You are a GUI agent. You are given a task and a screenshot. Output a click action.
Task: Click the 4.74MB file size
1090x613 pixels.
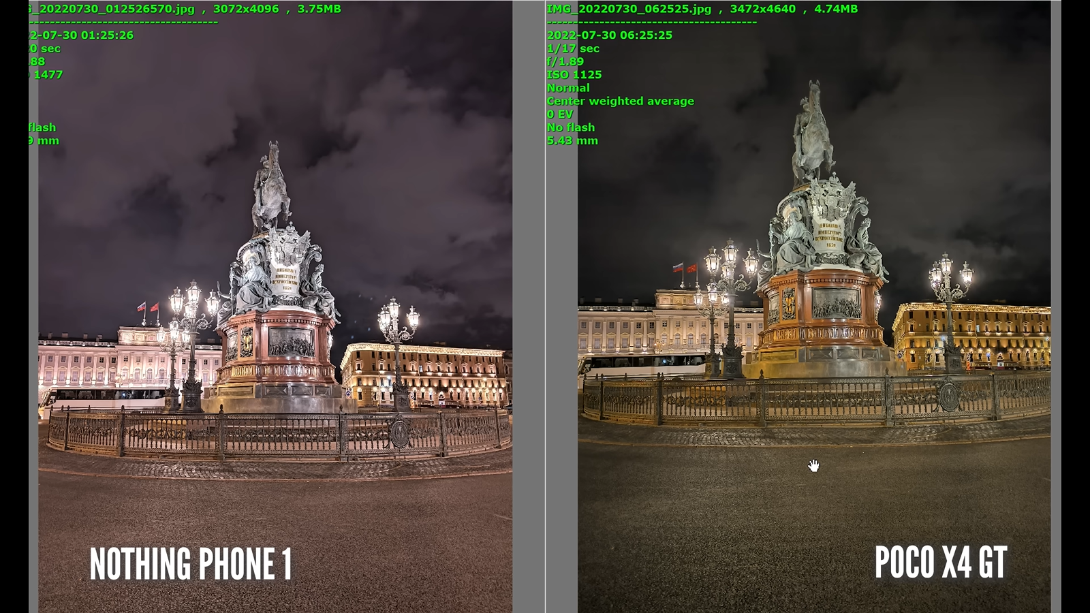(836, 9)
